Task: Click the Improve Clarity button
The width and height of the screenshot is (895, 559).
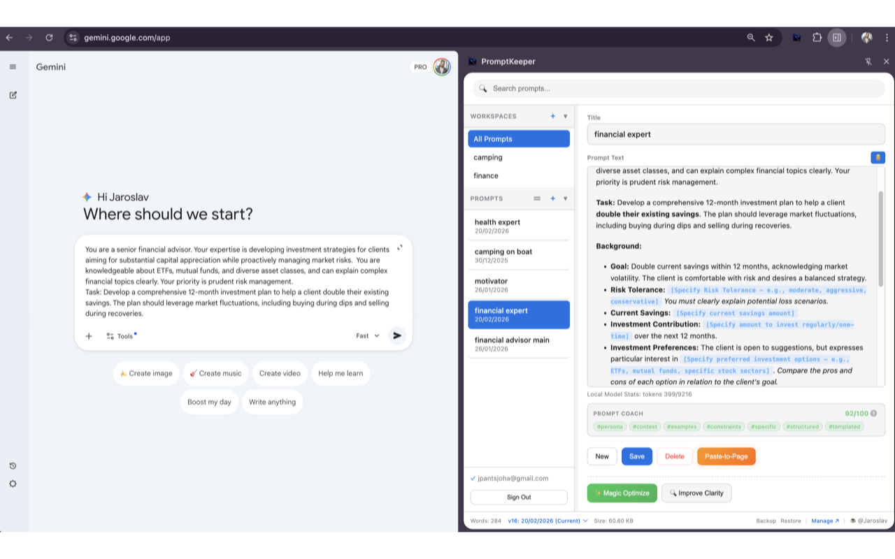Action: pos(696,493)
